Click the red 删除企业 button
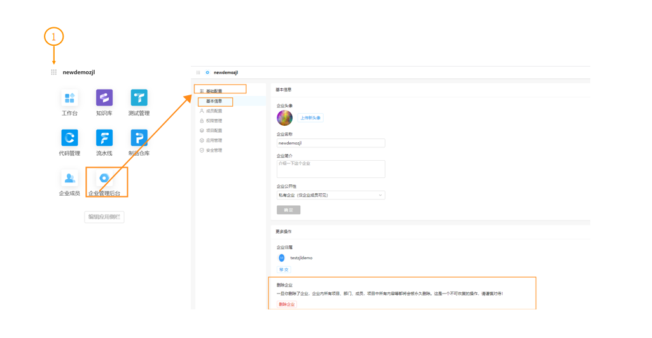Image resolution: width=652 pixels, height=338 pixels. (286, 304)
